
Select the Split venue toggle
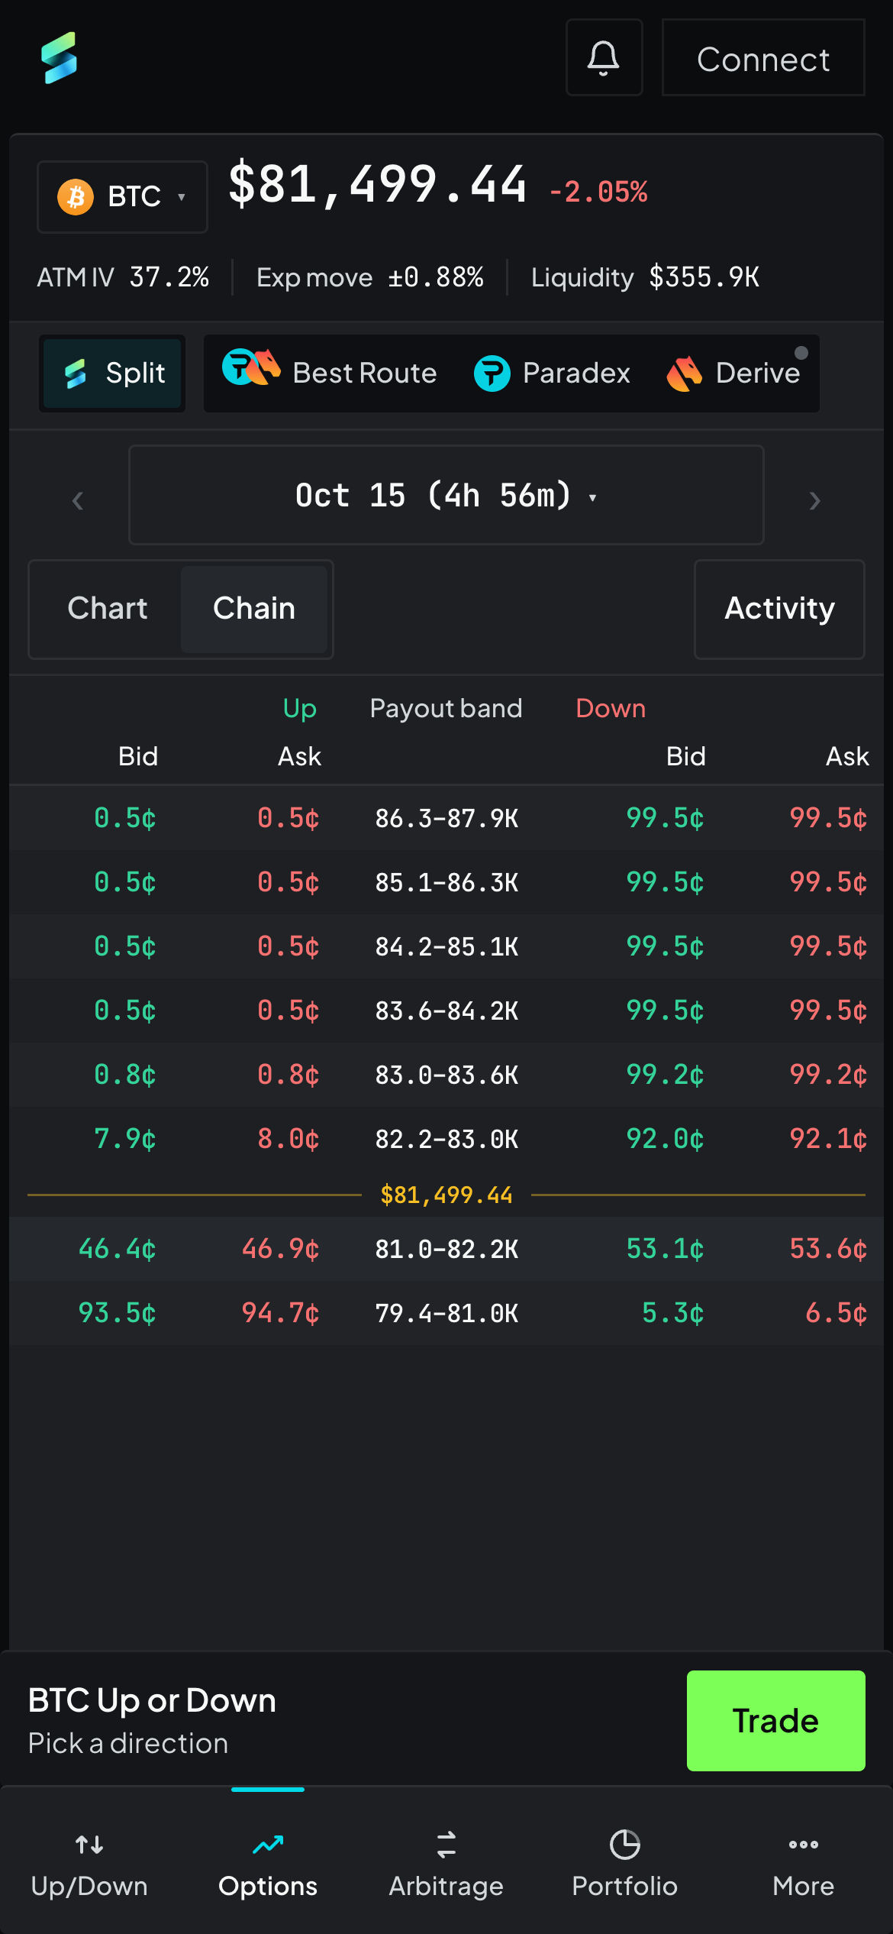112,374
